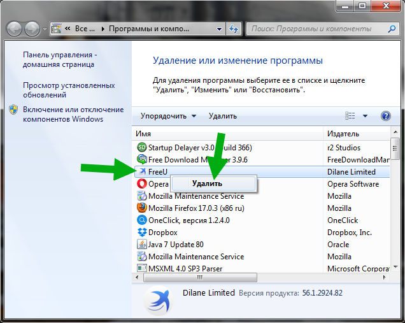Click the « breadcrumb overflow chevron
The width and height of the screenshot is (405, 323).
[x=67, y=29]
